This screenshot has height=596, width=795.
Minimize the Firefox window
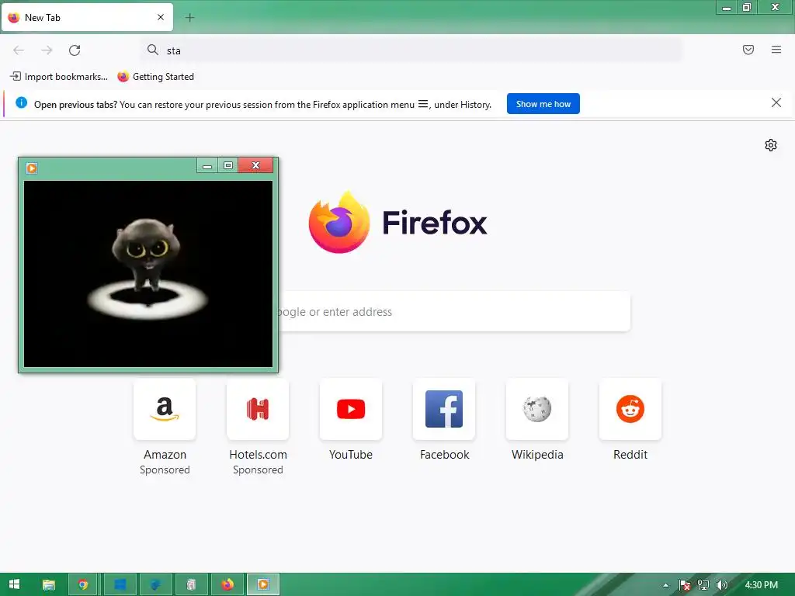[x=726, y=7]
